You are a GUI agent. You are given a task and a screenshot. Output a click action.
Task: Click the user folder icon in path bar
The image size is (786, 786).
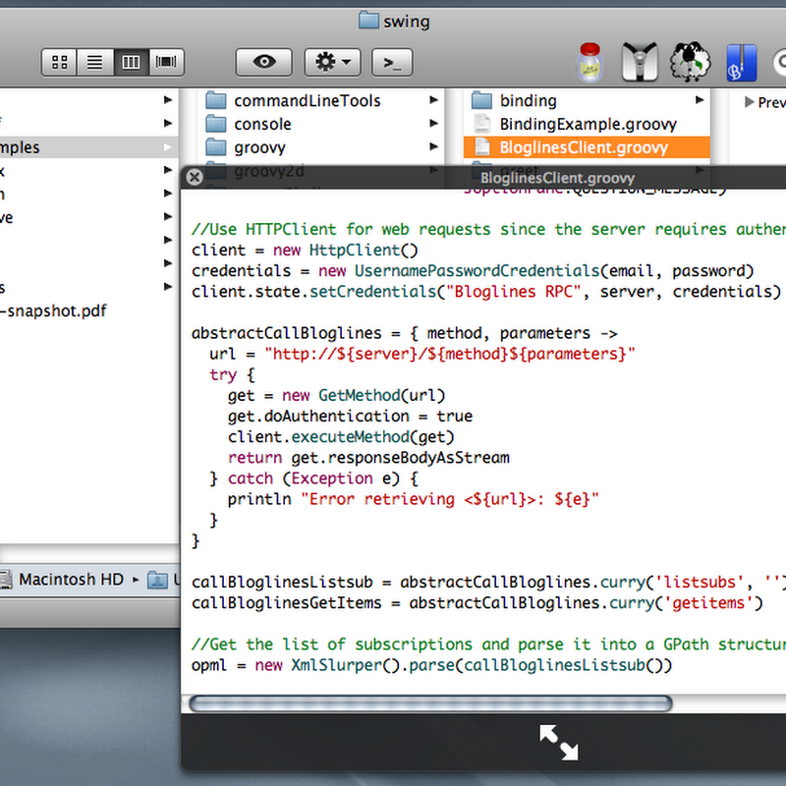(157, 580)
